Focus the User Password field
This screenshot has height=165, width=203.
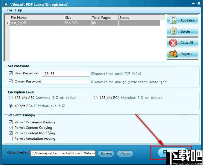point(65,74)
